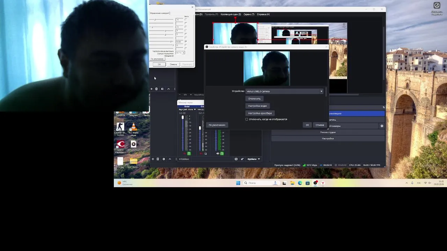Click value field showing 6150
Image resolution: width=447 pixels, height=251 pixels.
coord(179,41)
